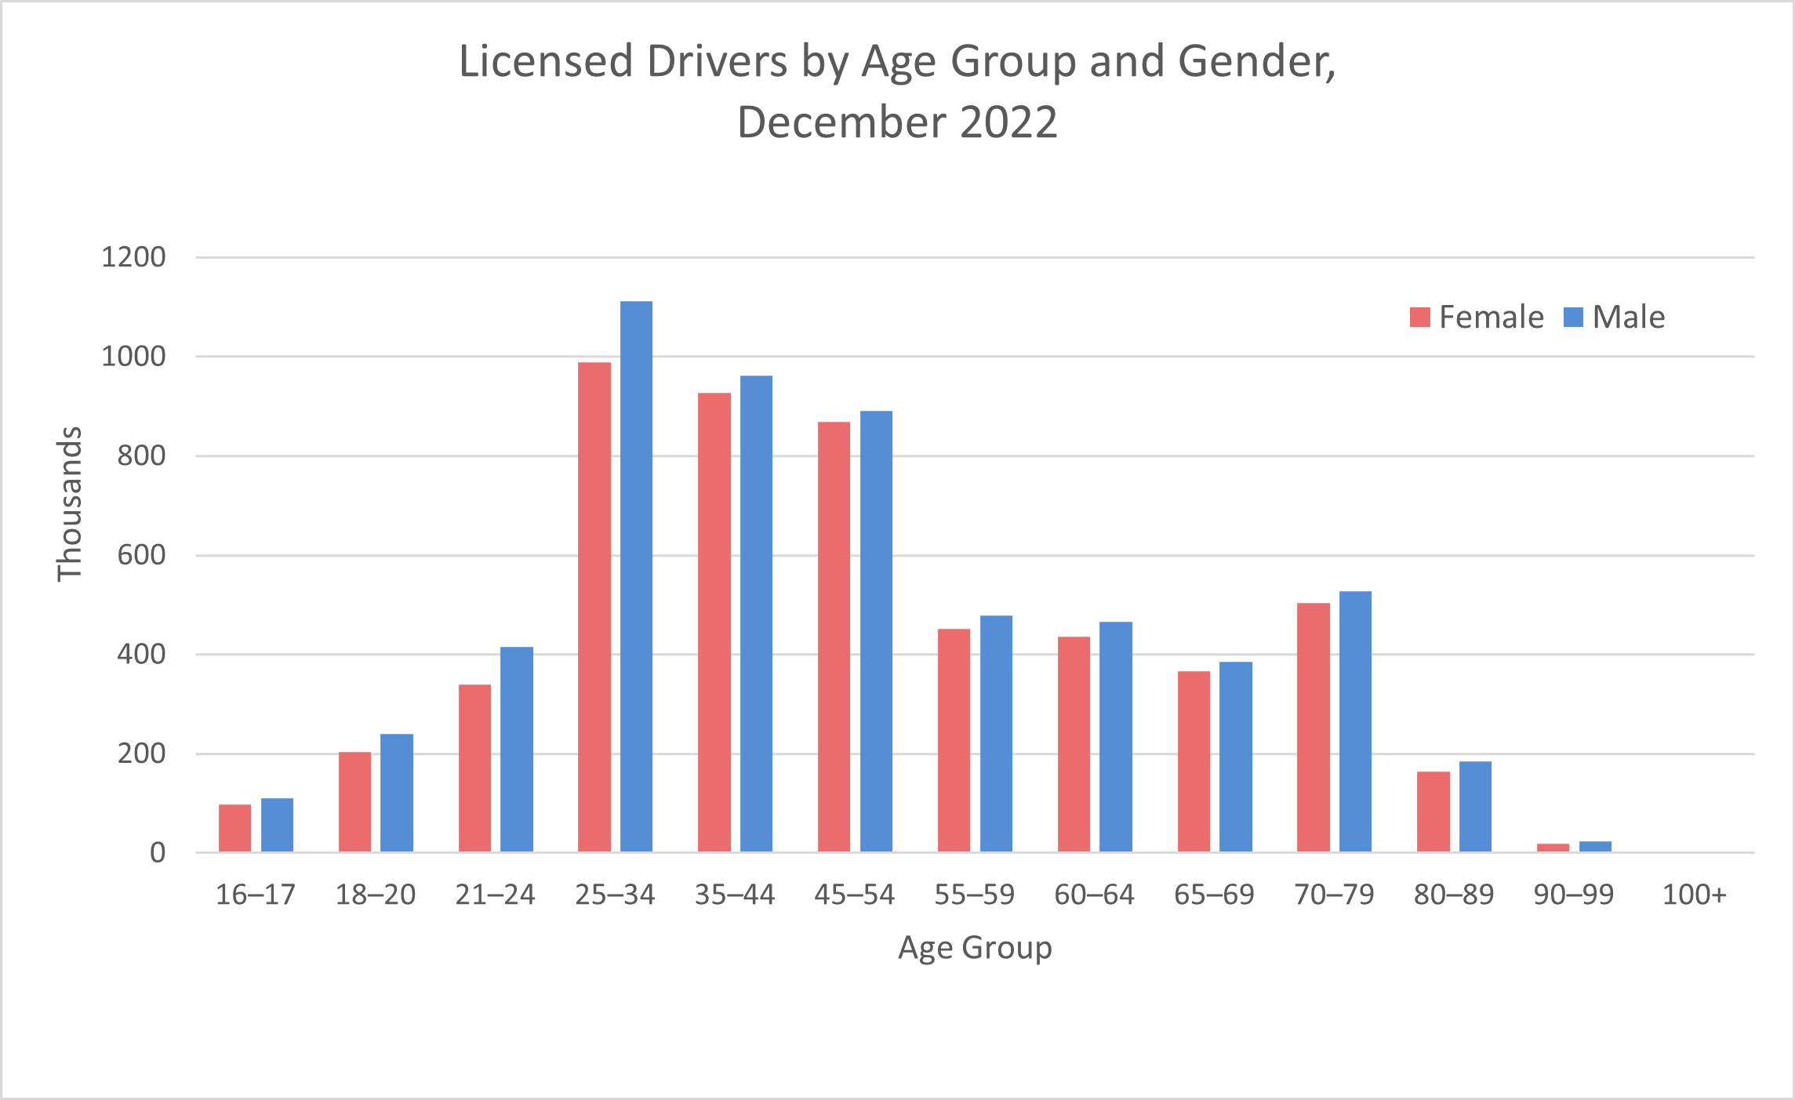Click the Female bar for 70–79
The image size is (1795, 1100).
(x=1314, y=728)
